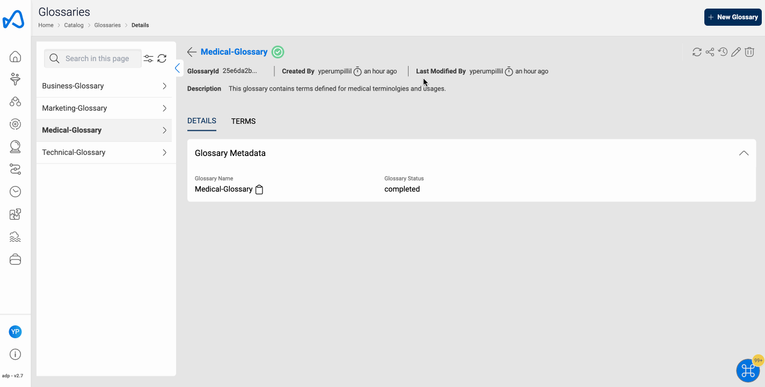The height and width of the screenshot is (387, 765).
Task: Open the history icon in the details toolbar
Action: coord(723,52)
